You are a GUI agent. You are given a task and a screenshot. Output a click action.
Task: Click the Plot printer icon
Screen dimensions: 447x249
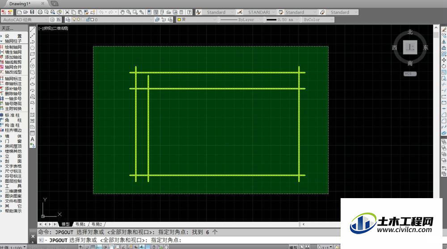click(x=40, y=12)
